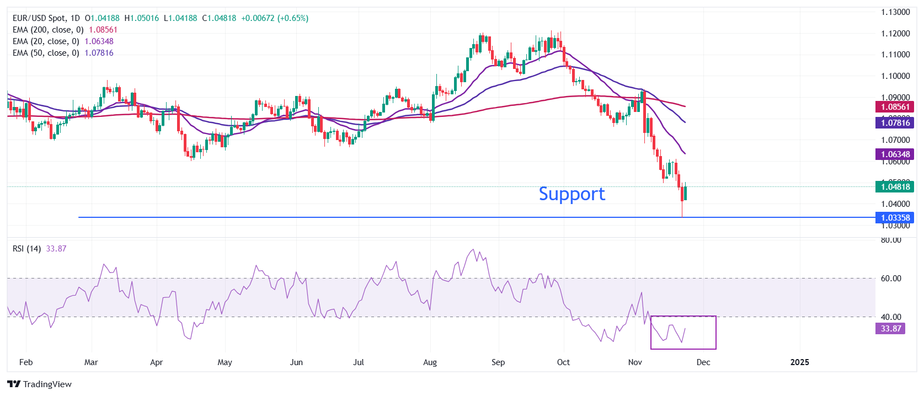924x396 pixels.
Task: Click the Dec label on time axis
Action: pyautogui.click(x=703, y=362)
